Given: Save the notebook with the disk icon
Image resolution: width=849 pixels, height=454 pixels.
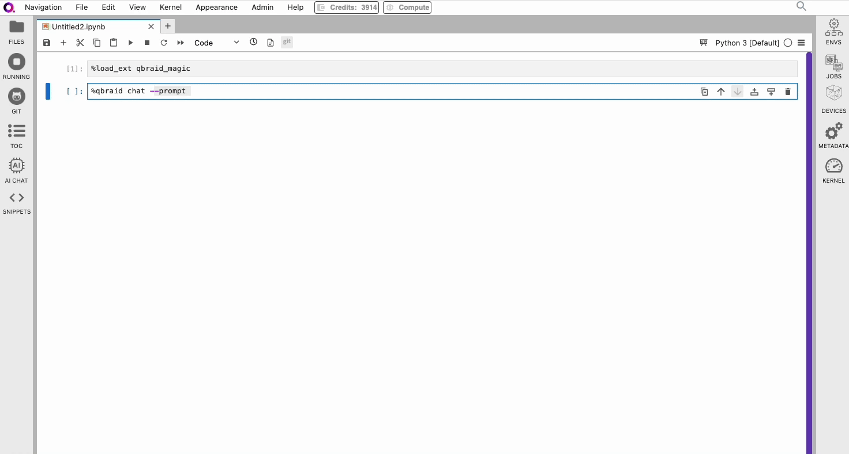Looking at the screenshot, I should point(47,43).
